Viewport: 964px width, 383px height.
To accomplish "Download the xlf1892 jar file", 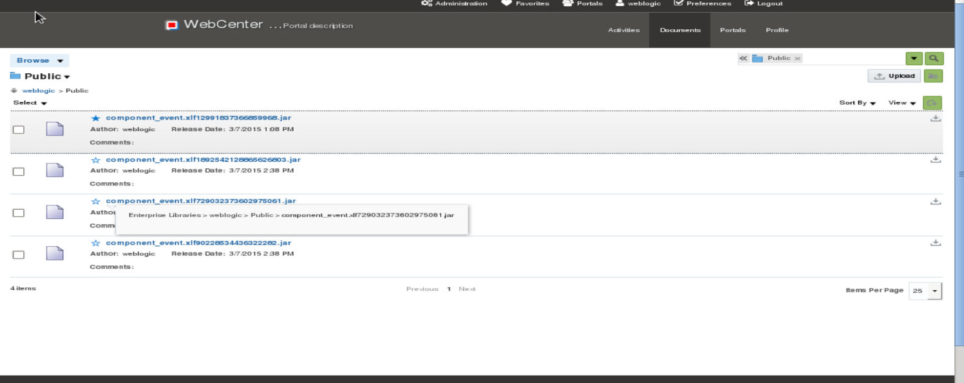I will 935,160.
